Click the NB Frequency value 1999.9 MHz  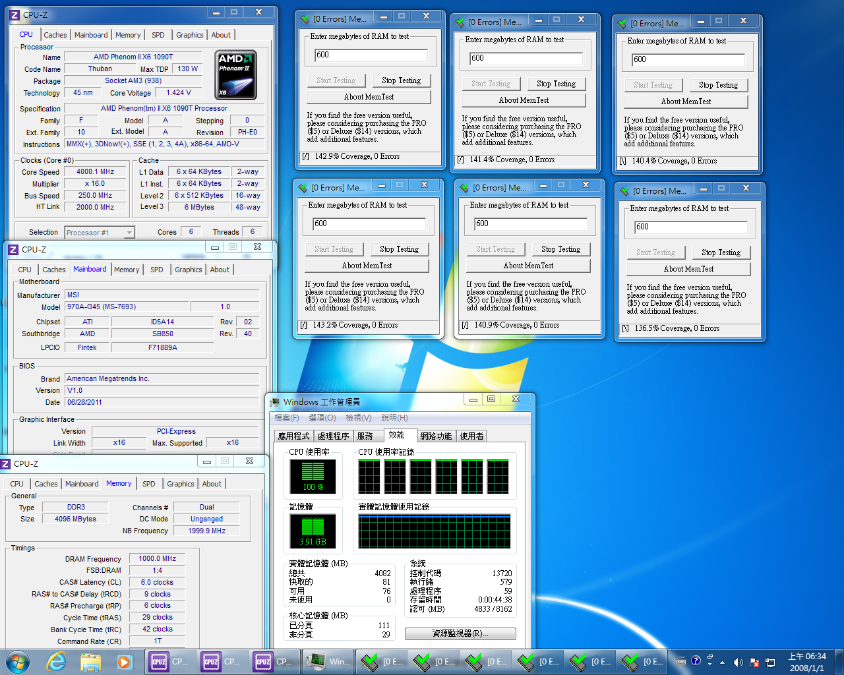[206, 531]
